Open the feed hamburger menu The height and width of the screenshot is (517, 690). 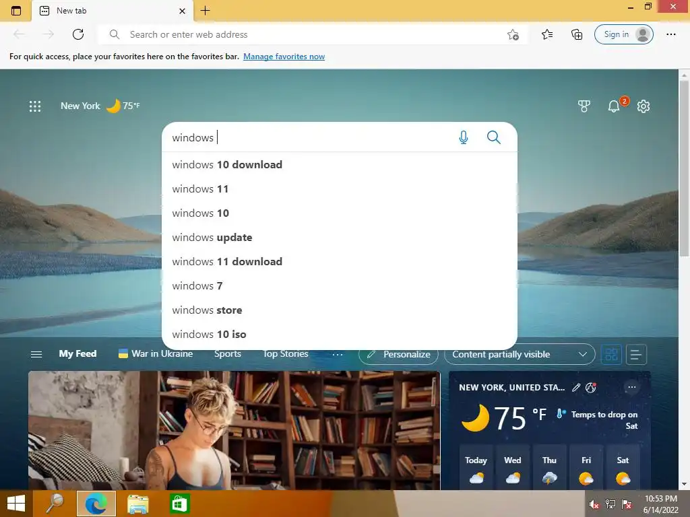(x=36, y=354)
